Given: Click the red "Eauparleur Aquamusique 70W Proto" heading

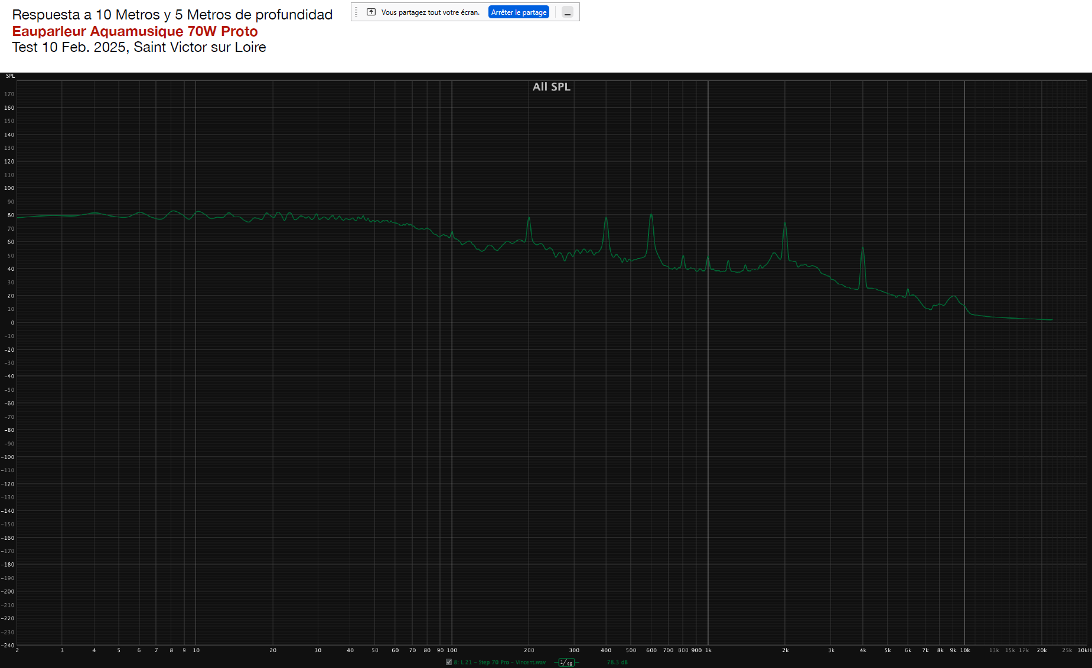Looking at the screenshot, I should pyautogui.click(x=135, y=31).
